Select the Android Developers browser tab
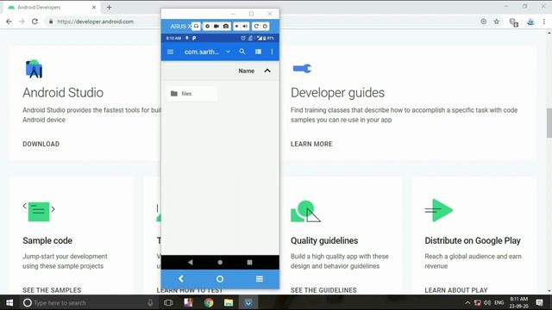 click(x=52, y=7)
